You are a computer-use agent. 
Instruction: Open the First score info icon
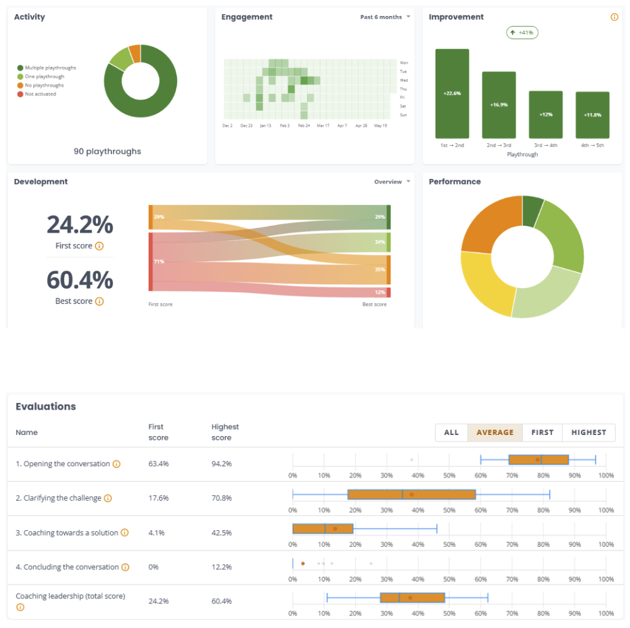99,246
